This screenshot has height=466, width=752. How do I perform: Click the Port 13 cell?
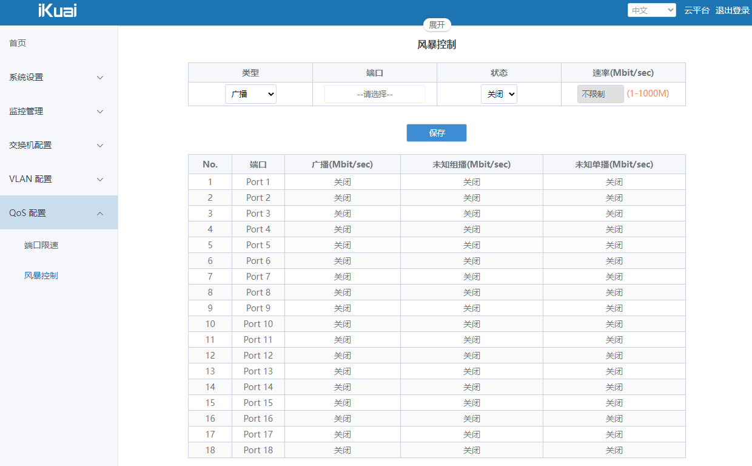tap(258, 371)
